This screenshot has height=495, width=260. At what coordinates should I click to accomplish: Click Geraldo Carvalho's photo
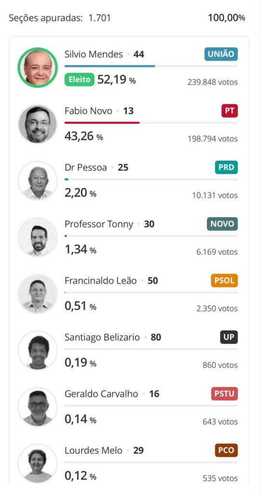tap(38, 407)
